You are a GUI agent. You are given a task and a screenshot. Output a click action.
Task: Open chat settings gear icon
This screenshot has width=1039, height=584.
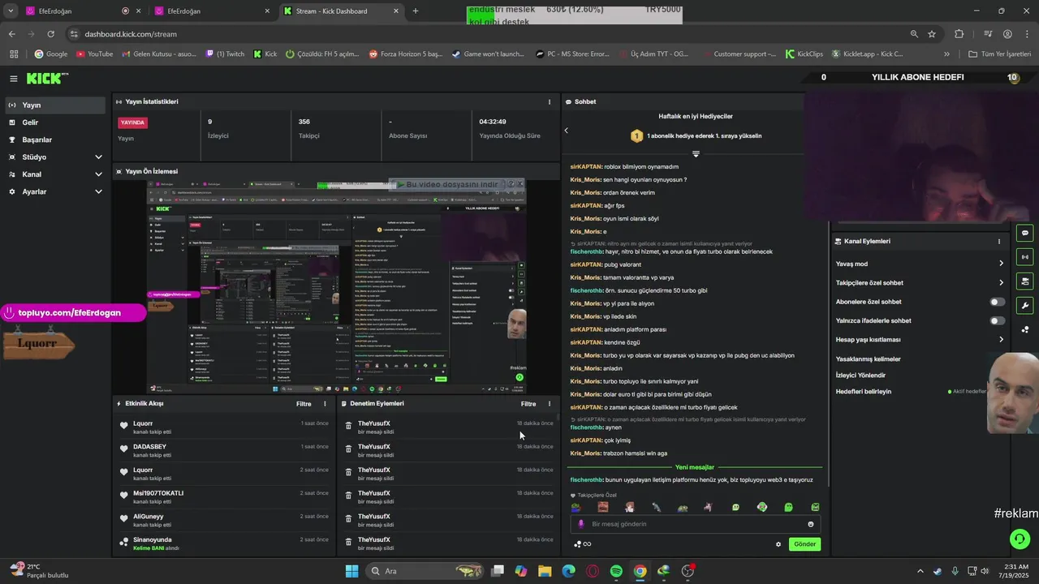778,544
